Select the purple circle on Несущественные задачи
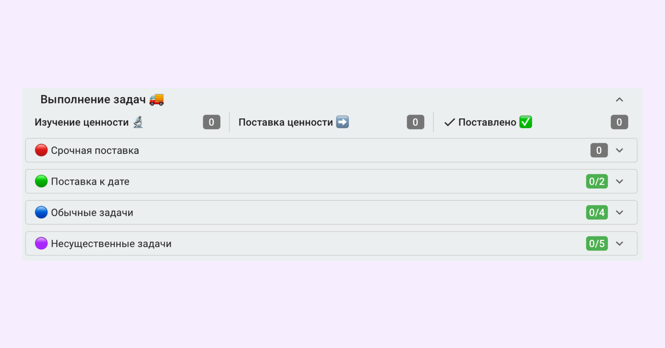This screenshot has width=665, height=348. coord(41,243)
